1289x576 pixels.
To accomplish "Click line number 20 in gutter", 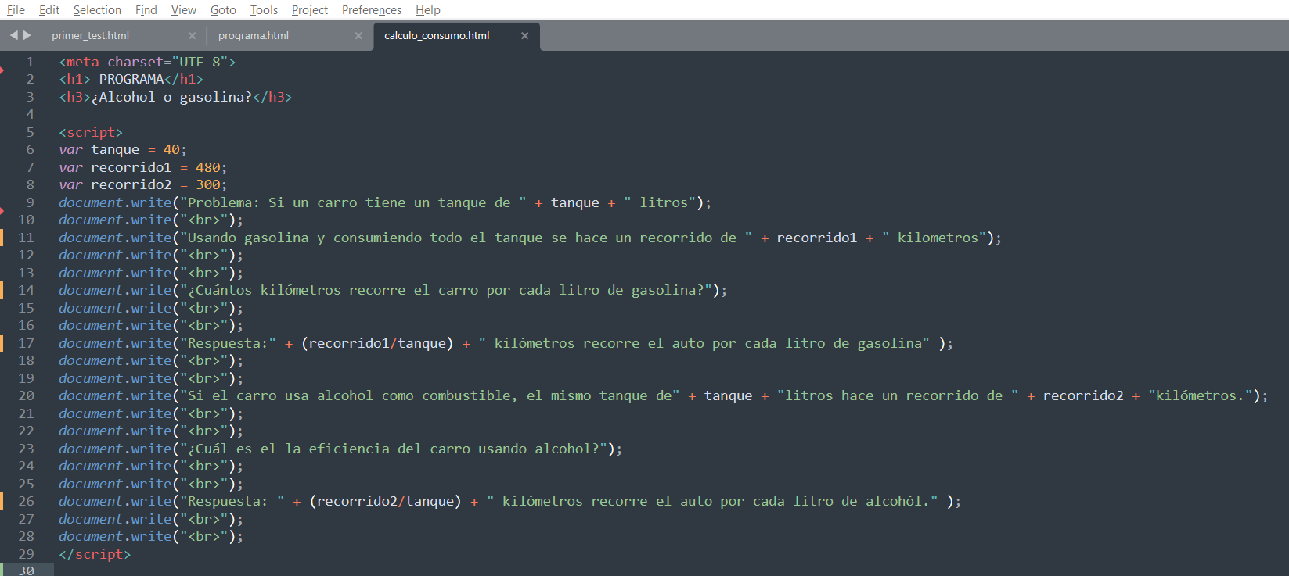I will point(26,395).
